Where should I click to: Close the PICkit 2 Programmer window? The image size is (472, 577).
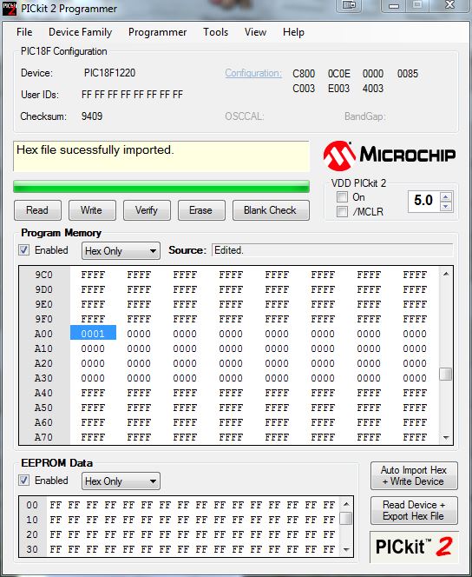tap(450, 5)
